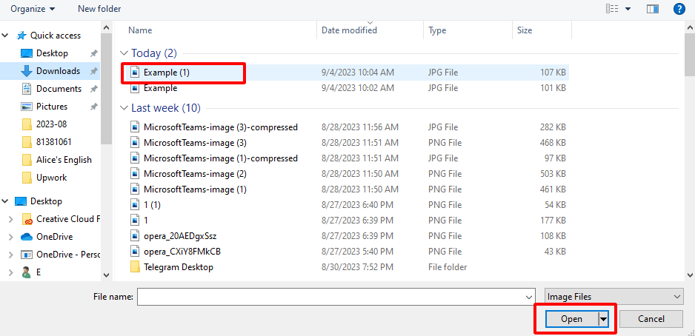The width and height of the screenshot is (695, 336).
Task: Open the Image Files type dropdown
Action: (x=613, y=296)
